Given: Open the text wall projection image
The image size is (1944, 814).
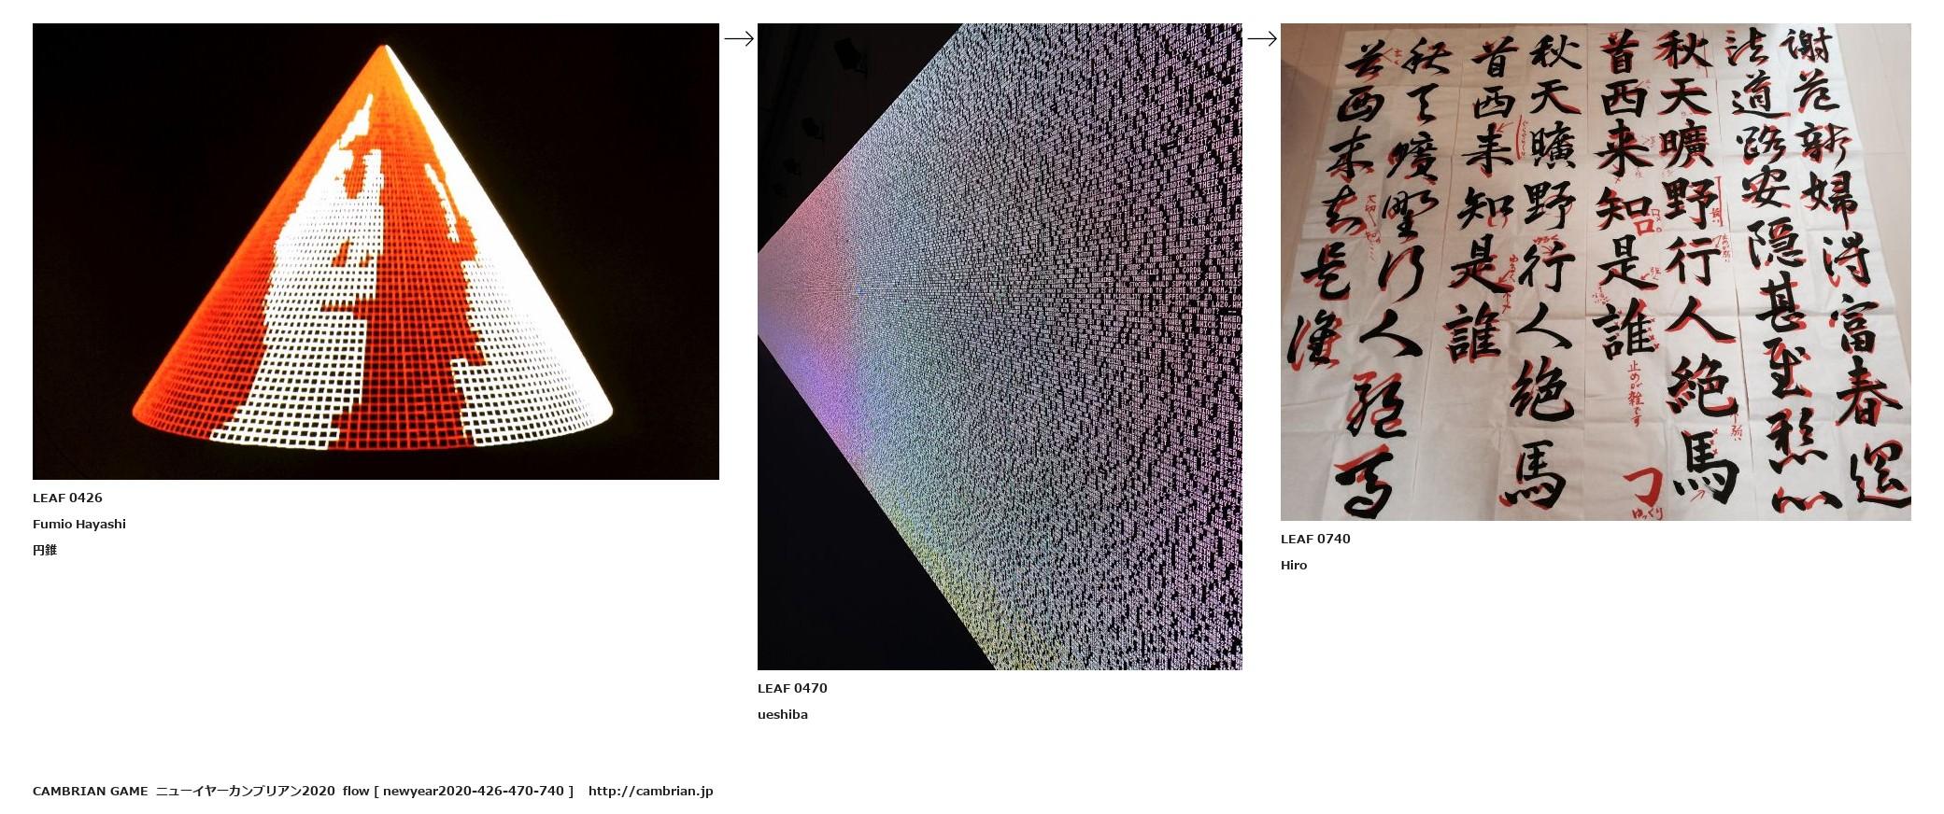Looking at the screenshot, I should pos(1000,346).
